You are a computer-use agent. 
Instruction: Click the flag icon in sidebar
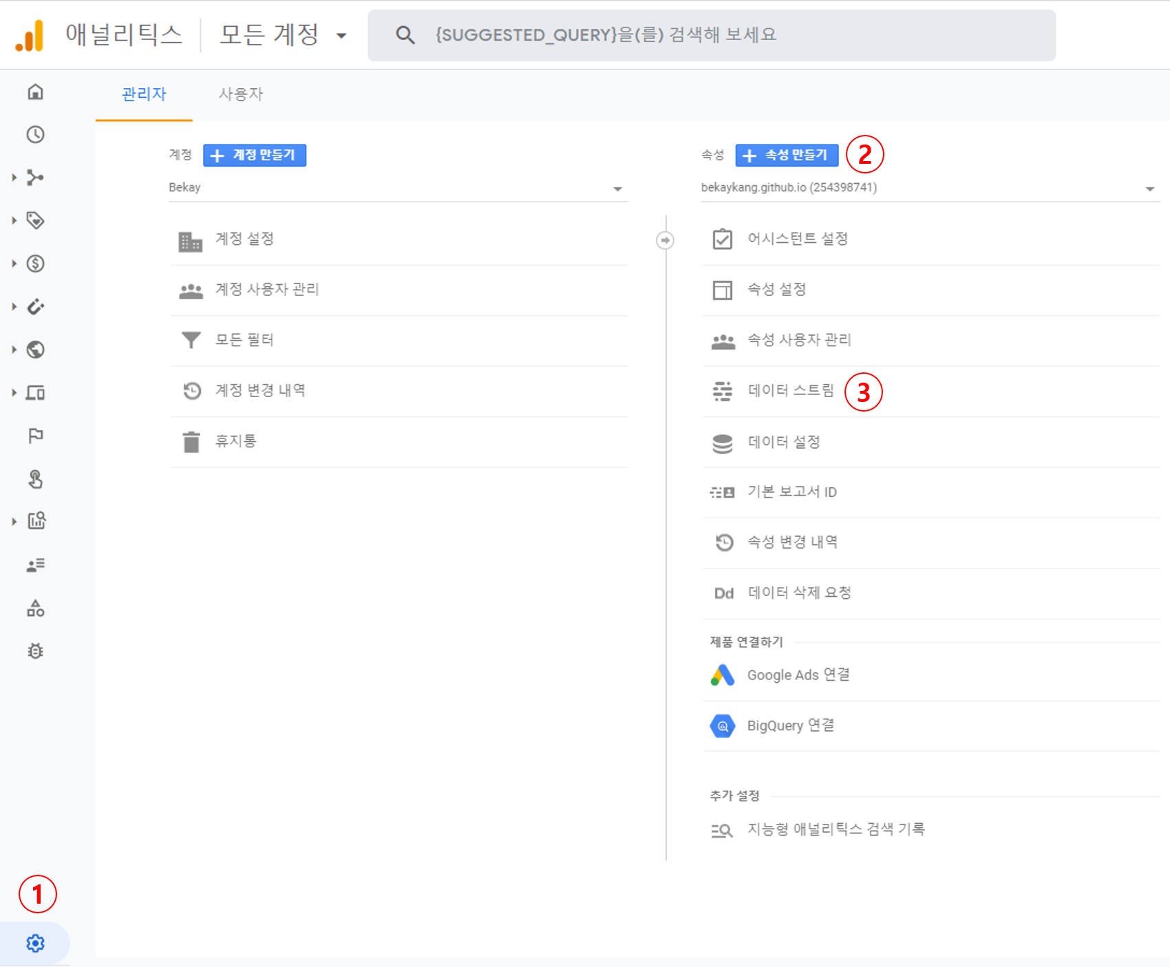pyautogui.click(x=35, y=436)
